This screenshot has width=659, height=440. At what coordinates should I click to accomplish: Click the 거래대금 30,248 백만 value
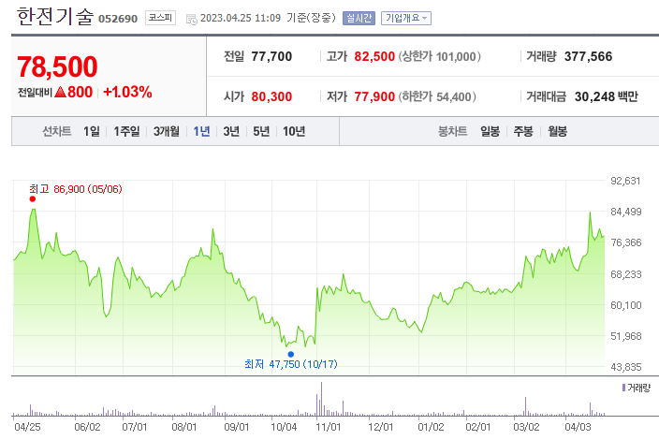click(x=606, y=96)
